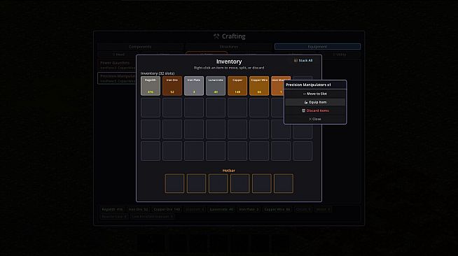
Task: Close the item context menu
Action: click(315, 119)
